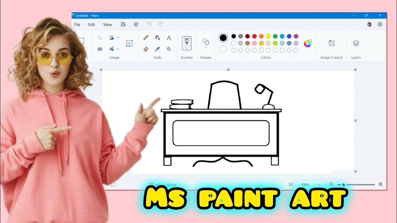
Task: Click the Crop icon
Action: 100,37
